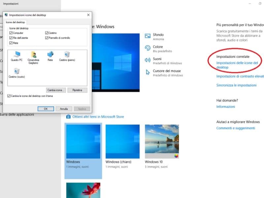Click the Microsoft Store bag icon
Image resolution: width=264 pixels, height=198 pixels.
tap(68, 116)
